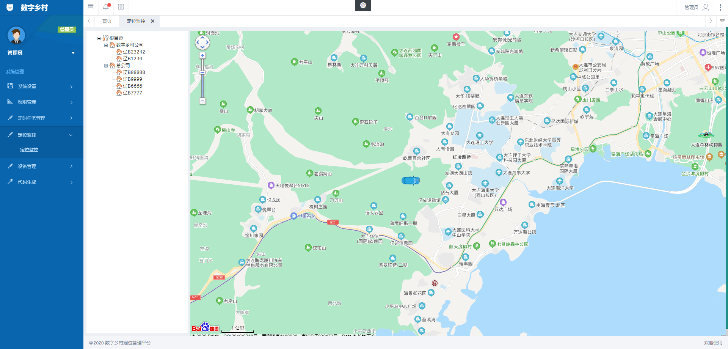728x349 pixels.
Task: Open the grid apps icon in header
Action: (121, 7)
